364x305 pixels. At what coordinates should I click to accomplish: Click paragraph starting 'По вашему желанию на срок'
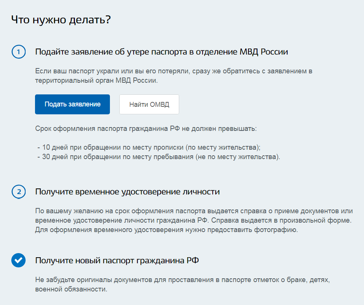tap(194, 220)
